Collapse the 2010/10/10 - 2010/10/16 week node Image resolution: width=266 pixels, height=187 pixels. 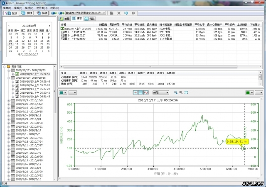point(9,78)
